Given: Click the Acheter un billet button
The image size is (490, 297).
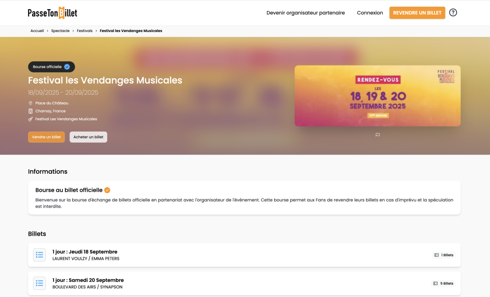Looking at the screenshot, I should tap(89, 137).
